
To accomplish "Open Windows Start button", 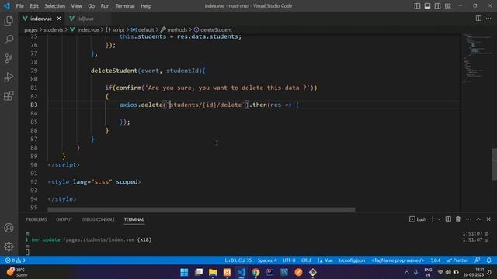I will click(184, 272).
